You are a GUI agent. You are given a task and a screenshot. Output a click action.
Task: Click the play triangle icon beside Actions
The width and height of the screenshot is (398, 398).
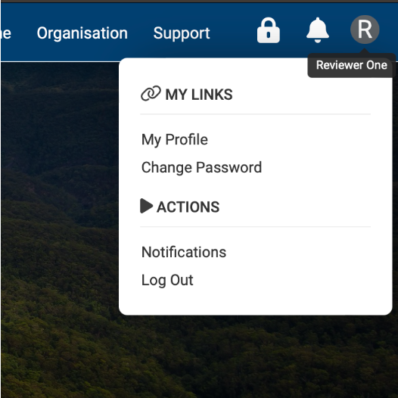tap(147, 206)
